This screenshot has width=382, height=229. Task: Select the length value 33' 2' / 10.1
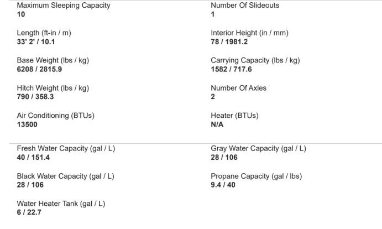[x=36, y=41]
